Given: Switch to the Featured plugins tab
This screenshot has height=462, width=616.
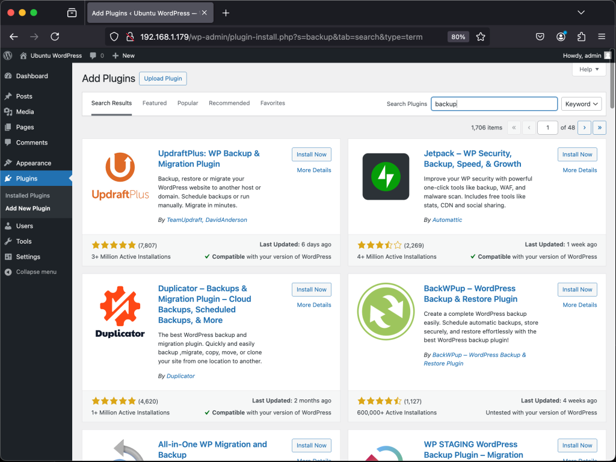Looking at the screenshot, I should coord(154,103).
